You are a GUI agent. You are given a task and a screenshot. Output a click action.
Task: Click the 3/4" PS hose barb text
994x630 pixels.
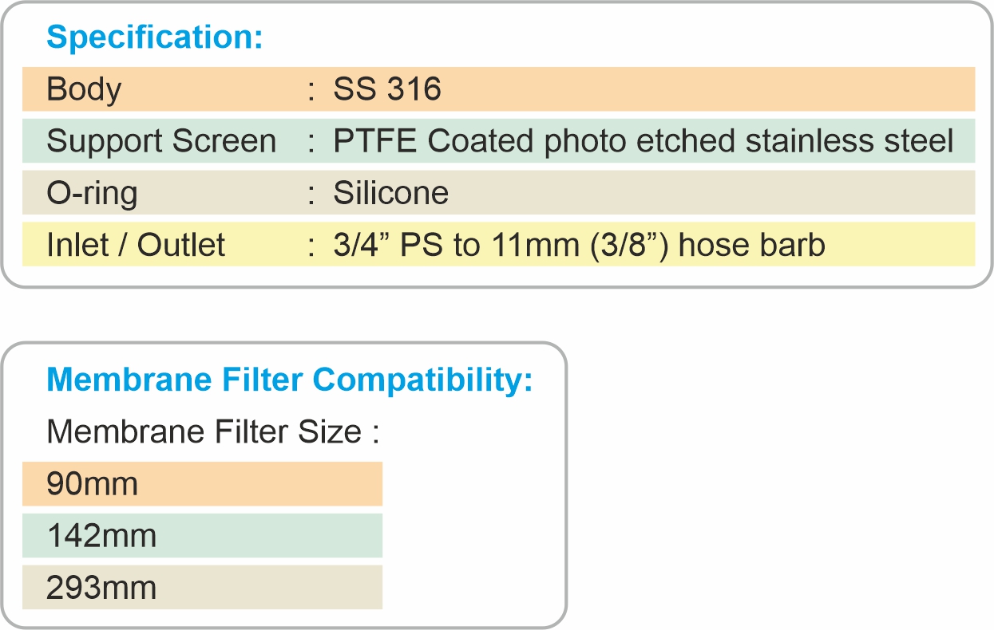click(579, 245)
